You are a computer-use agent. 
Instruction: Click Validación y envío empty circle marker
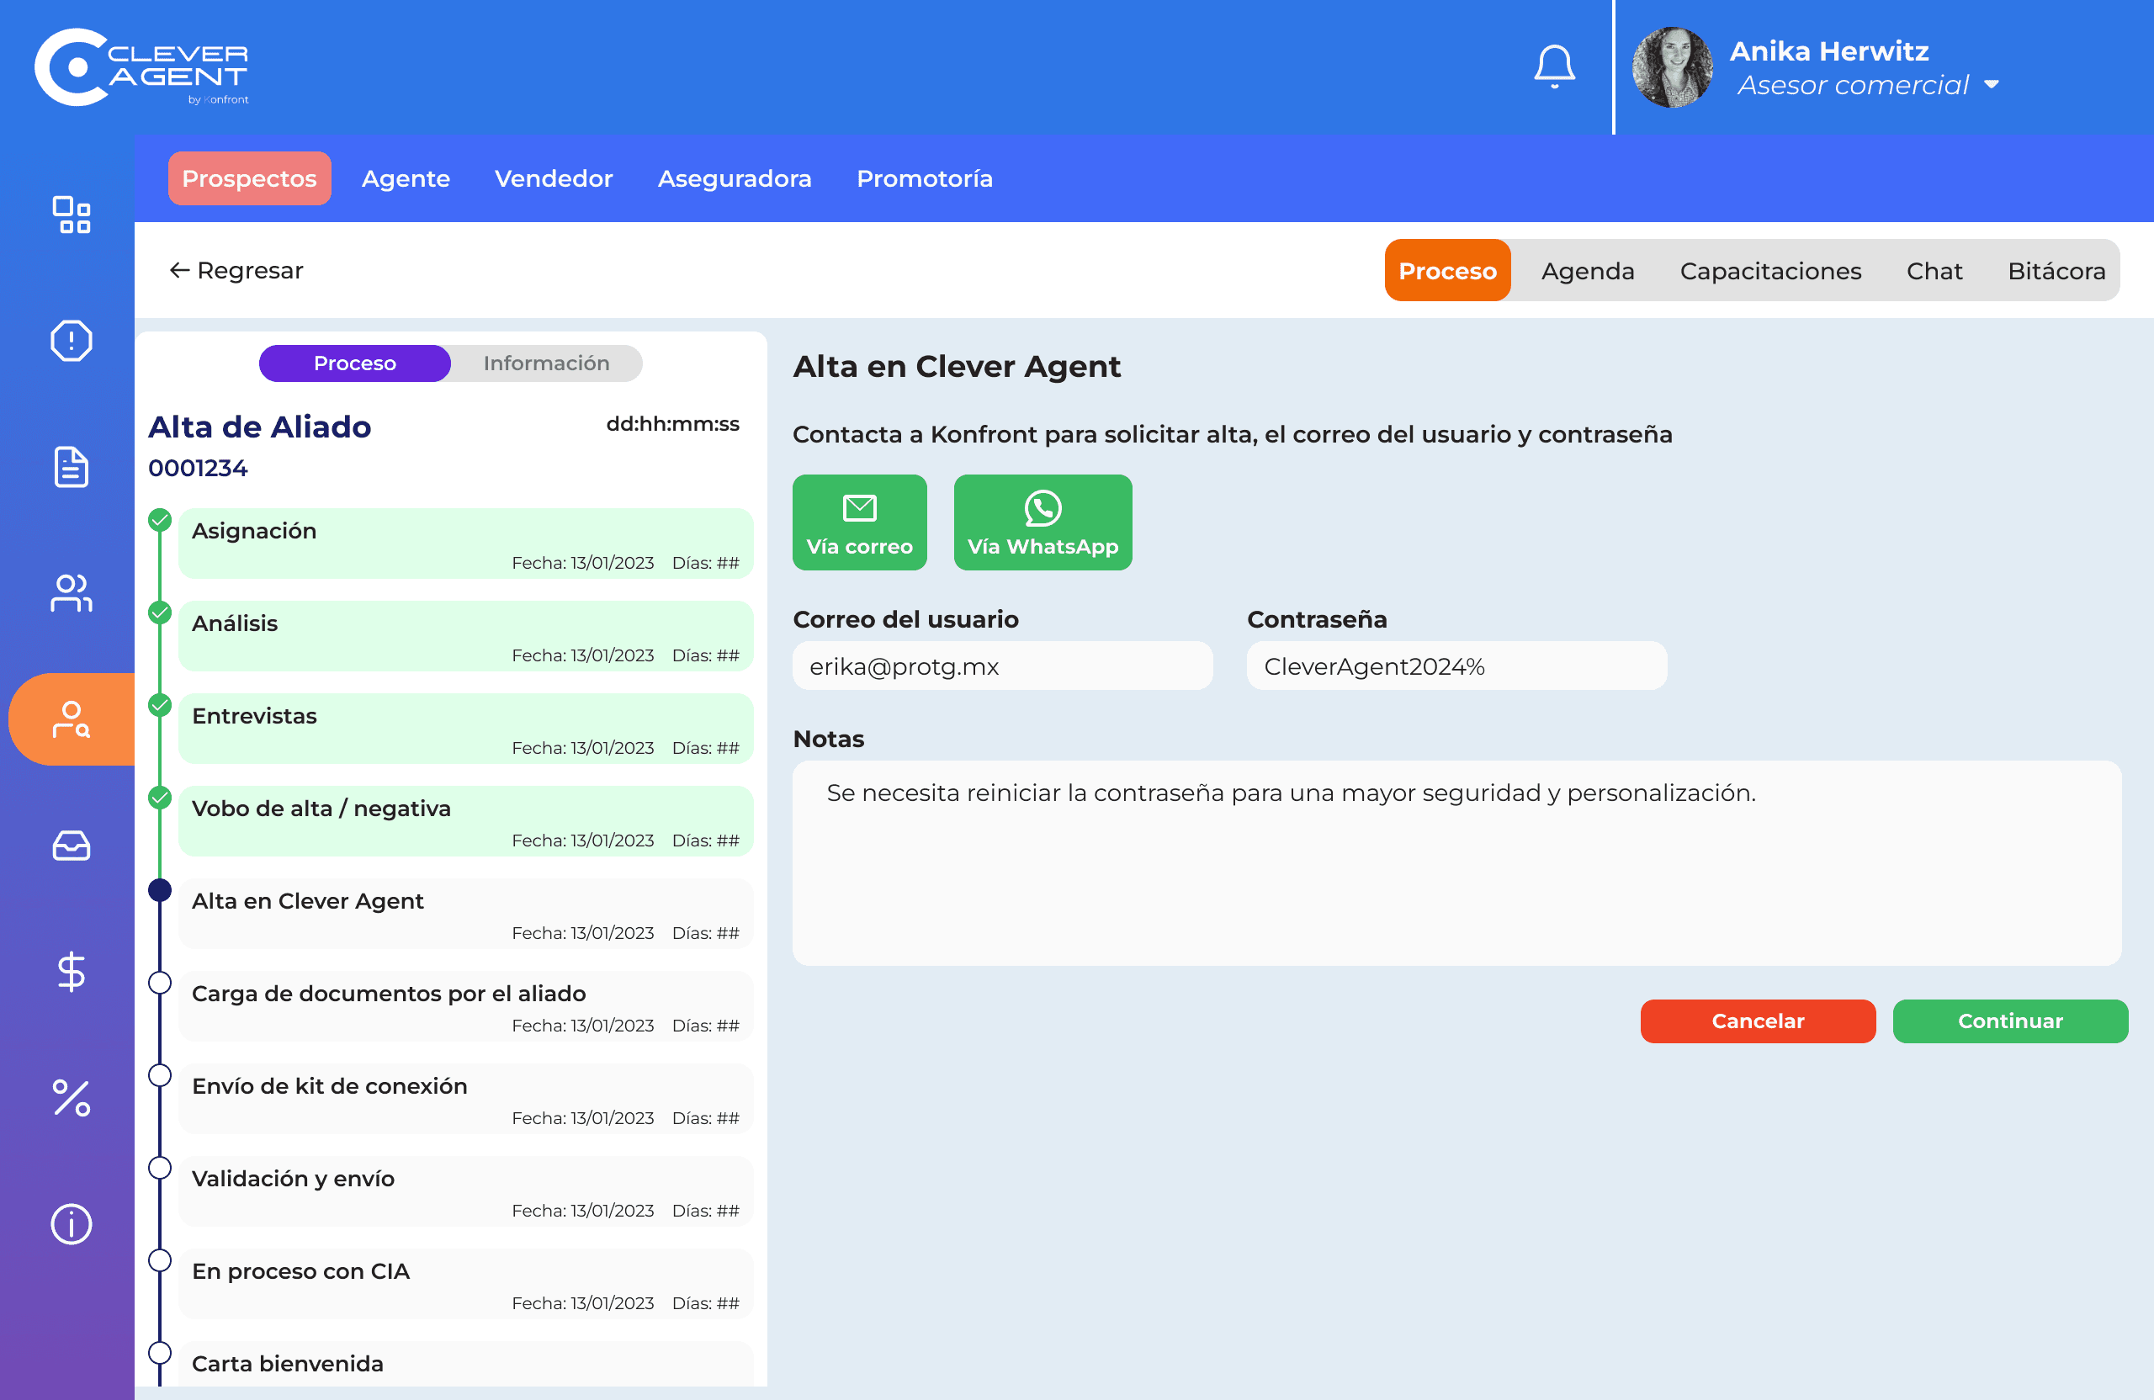tap(160, 1169)
